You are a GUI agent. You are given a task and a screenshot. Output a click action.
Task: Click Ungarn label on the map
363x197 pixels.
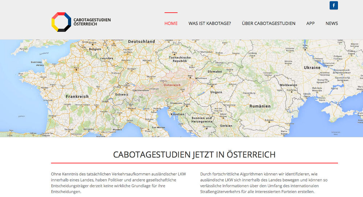pyautogui.click(x=216, y=92)
